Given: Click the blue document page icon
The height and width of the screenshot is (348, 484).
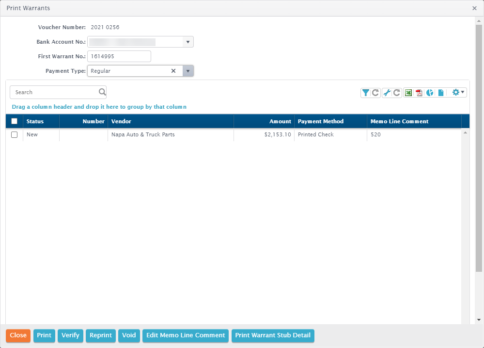Looking at the screenshot, I should point(441,93).
